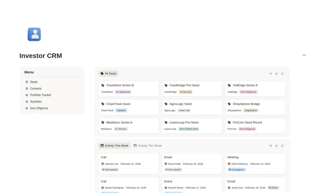
Task: Click tag icon on MediSync Series A card
Action: pos(103,122)
